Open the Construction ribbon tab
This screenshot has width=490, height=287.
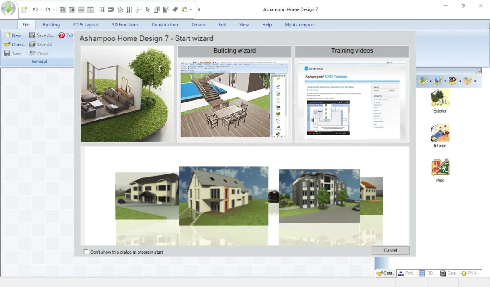click(x=165, y=24)
